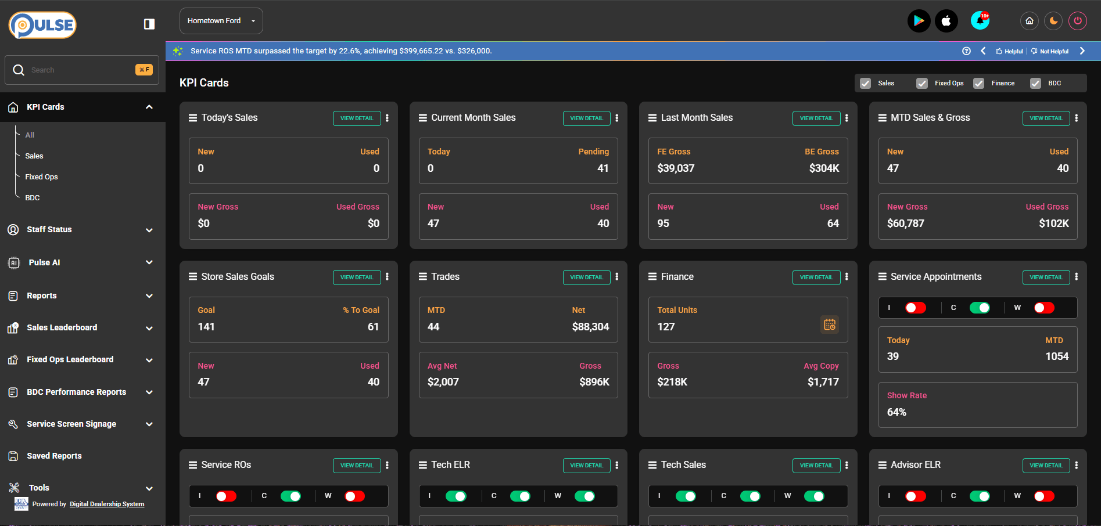The width and height of the screenshot is (1101, 526).
Task: Toggle dark mode moon icon
Action: pyautogui.click(x=1053, y=21)
